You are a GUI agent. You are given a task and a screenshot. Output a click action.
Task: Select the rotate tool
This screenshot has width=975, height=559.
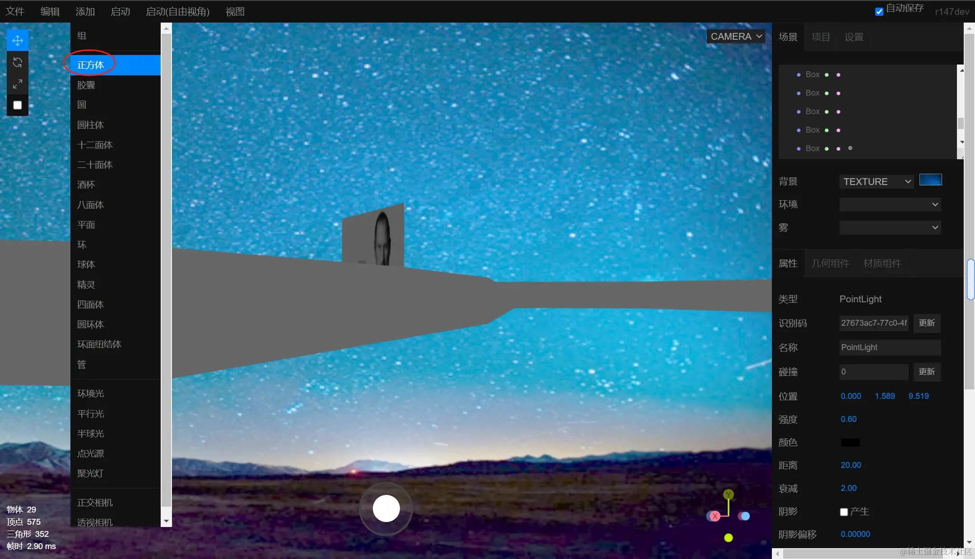coord(18,62)
